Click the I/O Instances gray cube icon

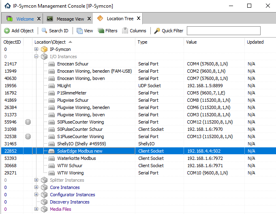coord(44,57)
